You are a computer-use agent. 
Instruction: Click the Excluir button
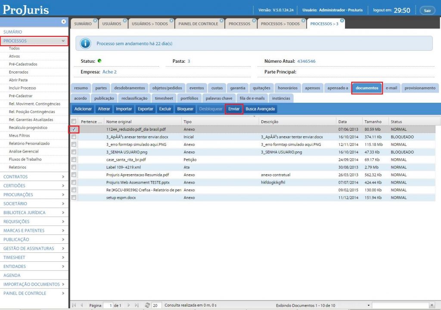165,109
